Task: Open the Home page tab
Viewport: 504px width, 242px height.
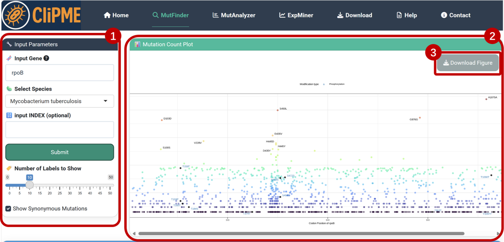Action: tap(116, 15)
